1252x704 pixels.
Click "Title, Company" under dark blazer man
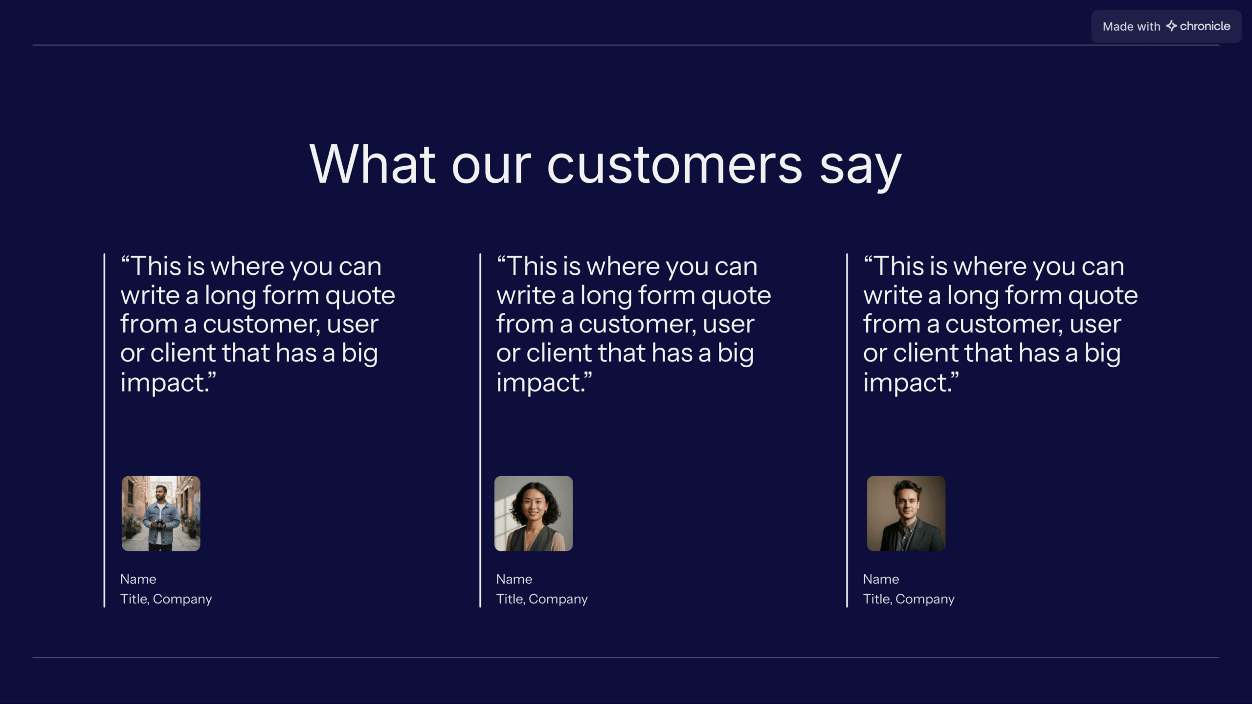coord(909,599)
